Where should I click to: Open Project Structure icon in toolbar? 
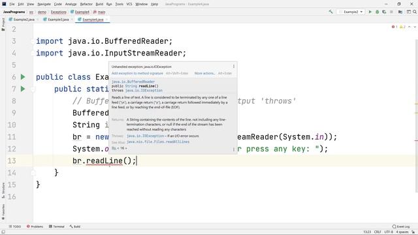click(x=400, y=12)
